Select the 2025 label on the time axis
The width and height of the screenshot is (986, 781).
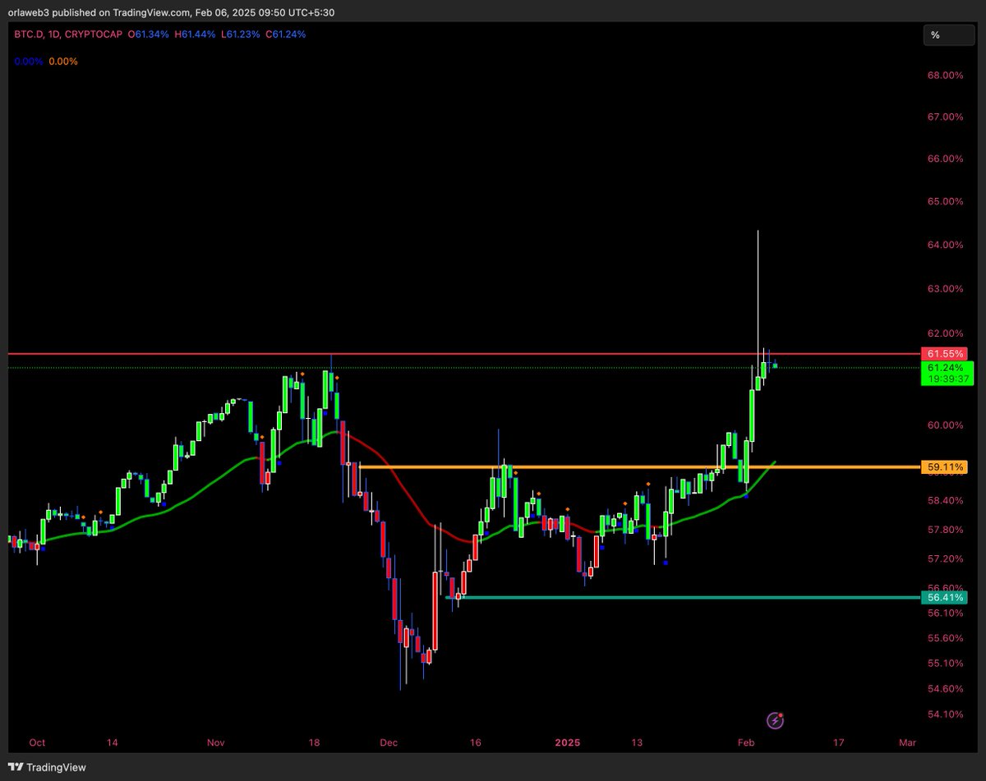[567, 742]
